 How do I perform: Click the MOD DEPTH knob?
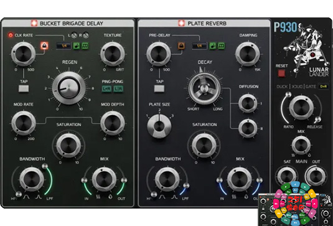pyautogui.click(x=113, y=123)
